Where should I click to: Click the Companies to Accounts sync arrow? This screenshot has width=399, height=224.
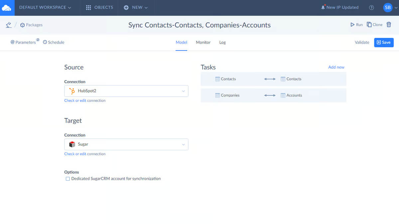click(x=270, y=95)
